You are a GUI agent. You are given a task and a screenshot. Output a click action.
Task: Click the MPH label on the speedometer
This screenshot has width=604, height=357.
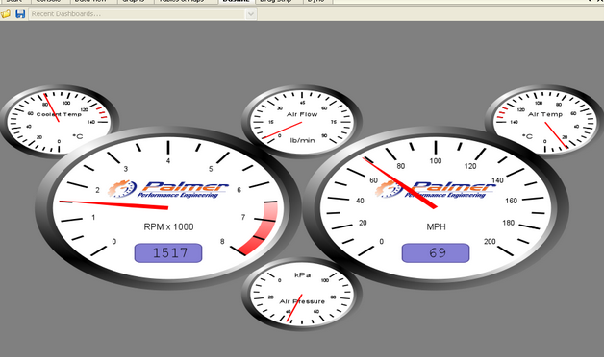(436, 226)
